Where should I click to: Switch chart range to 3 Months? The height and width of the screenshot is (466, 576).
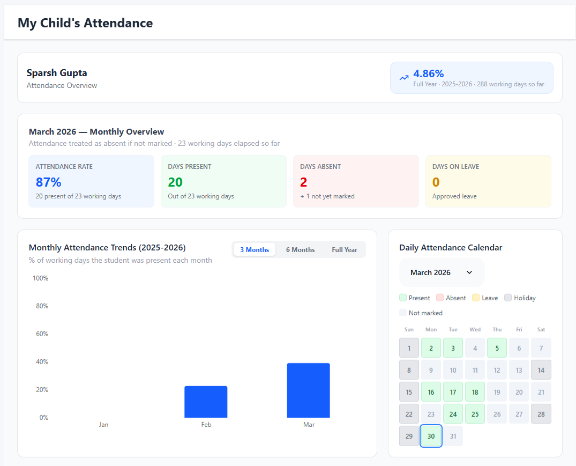(255, 250)
